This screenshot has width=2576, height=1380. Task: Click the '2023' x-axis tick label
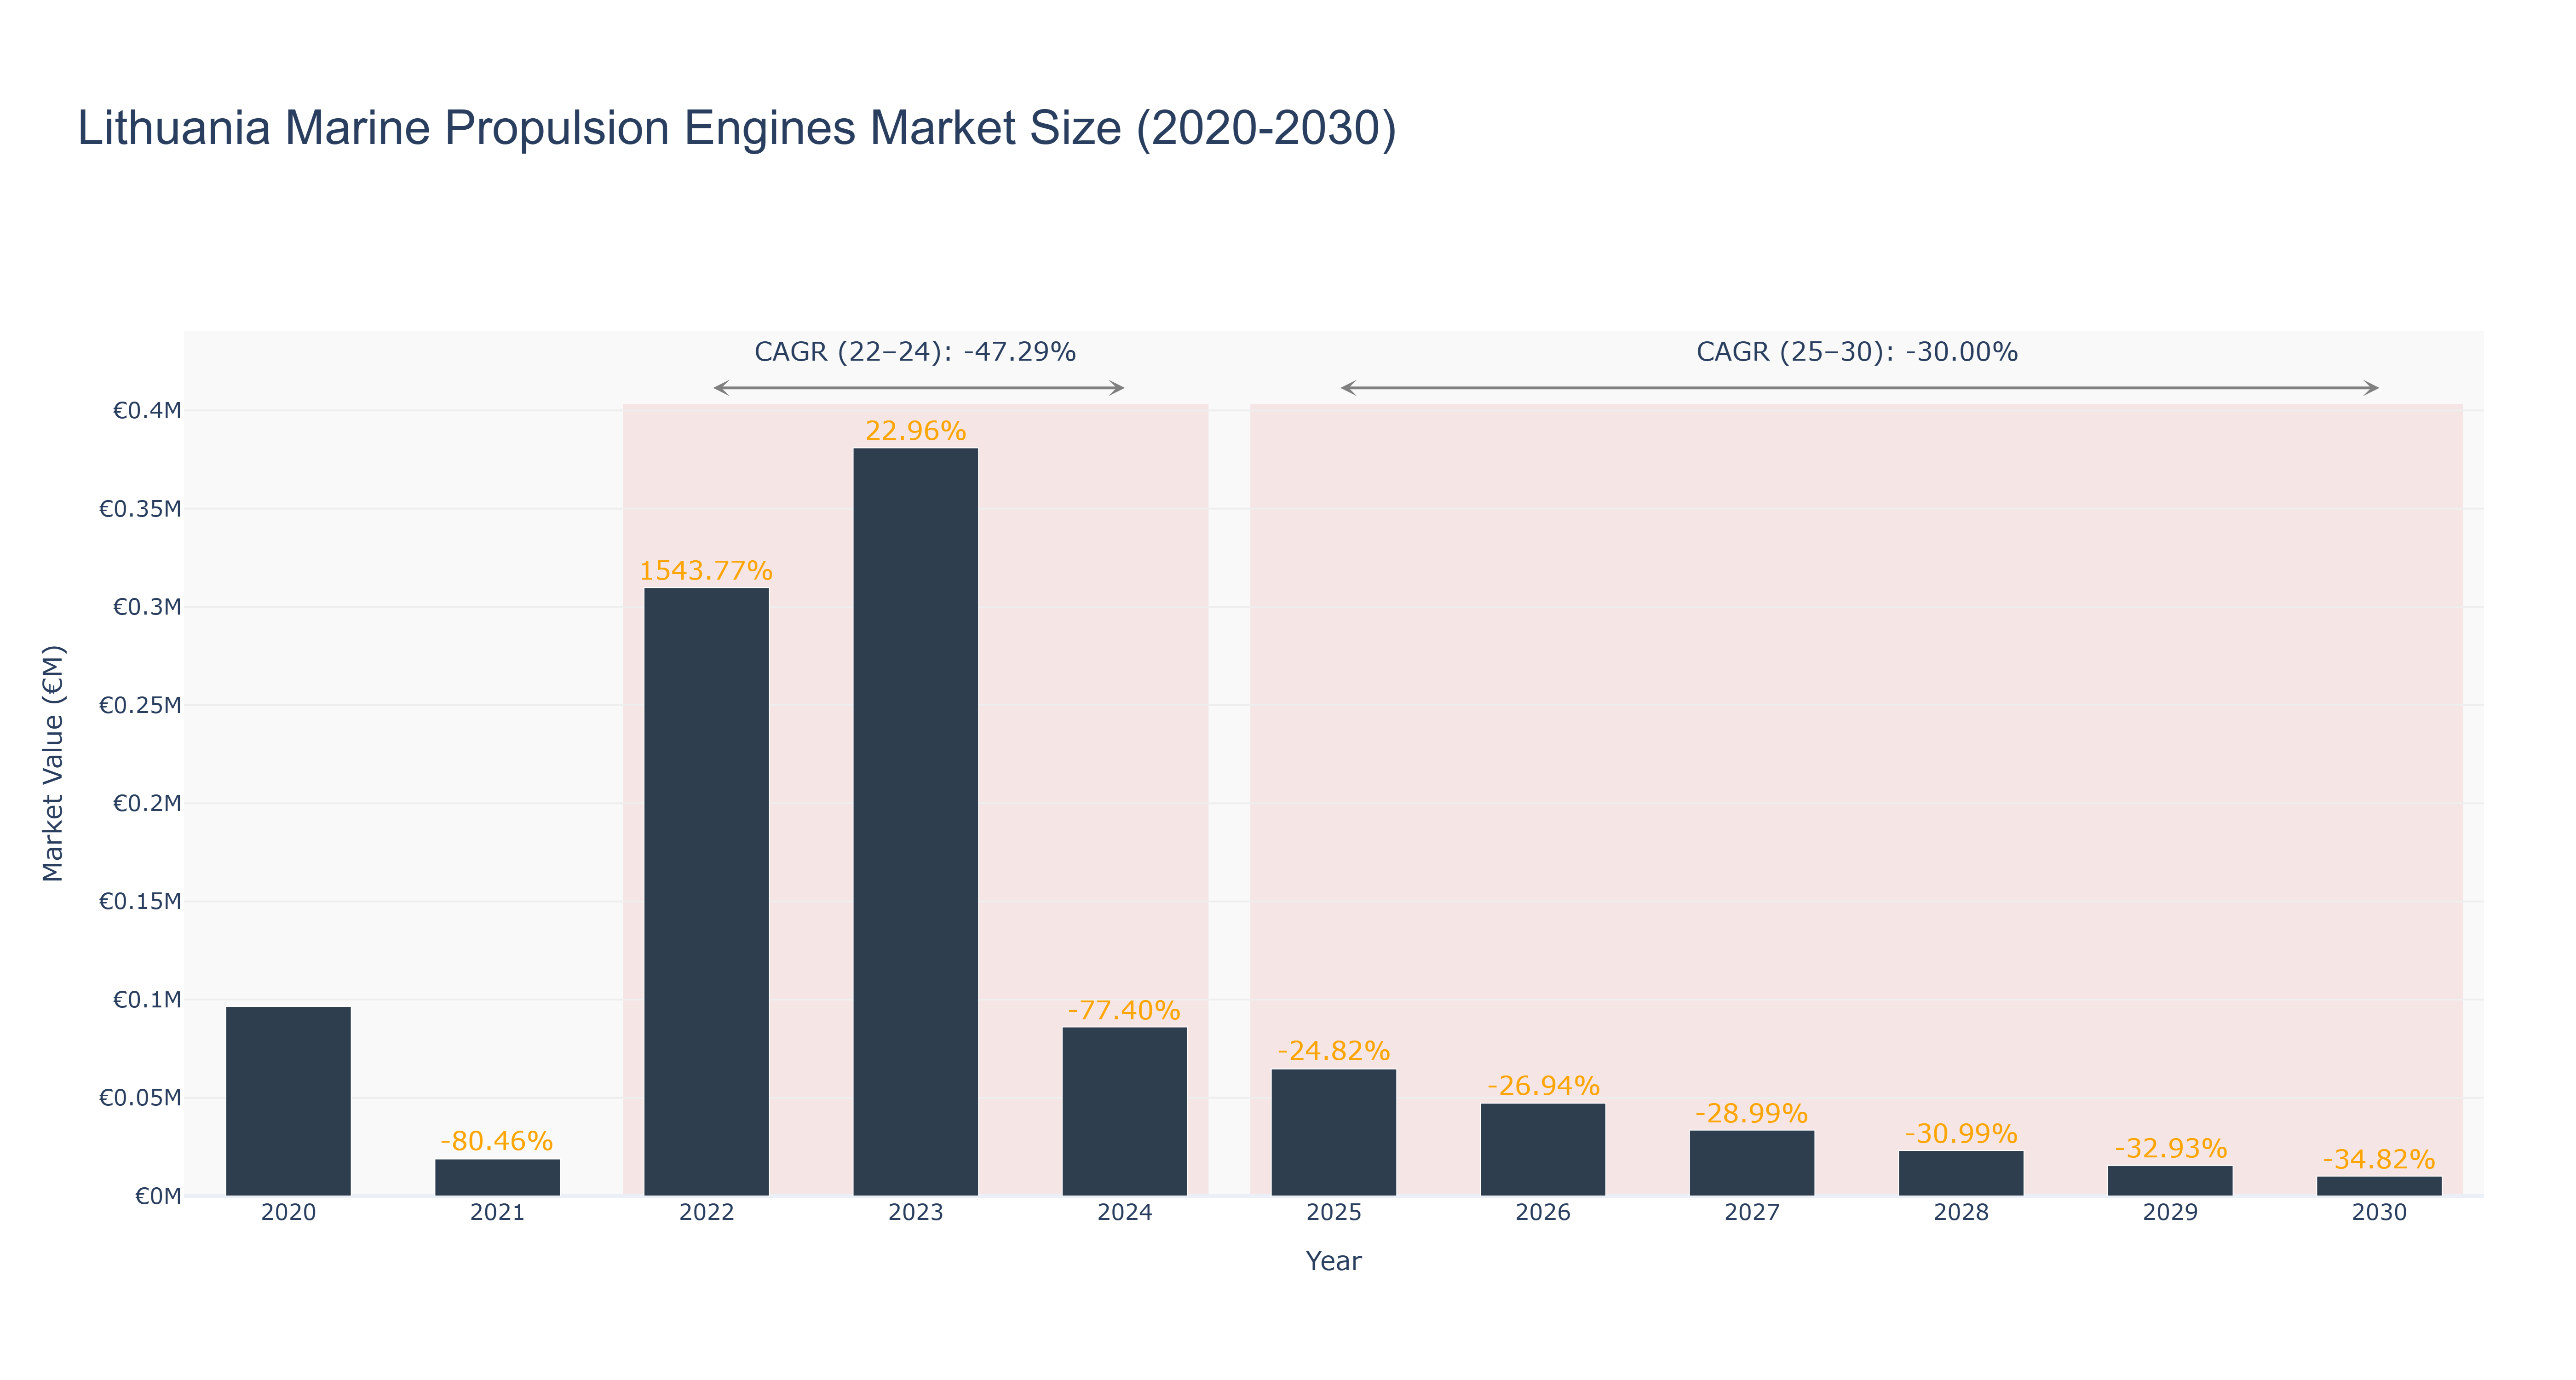915,1213
